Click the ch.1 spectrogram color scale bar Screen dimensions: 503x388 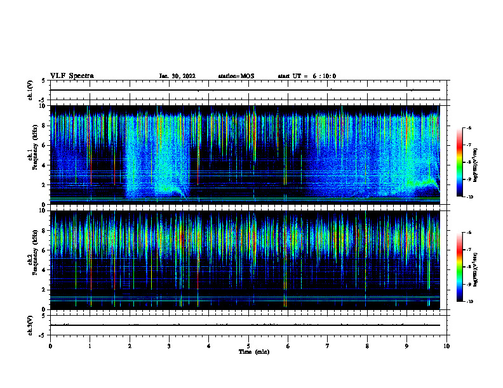point(460,162)
